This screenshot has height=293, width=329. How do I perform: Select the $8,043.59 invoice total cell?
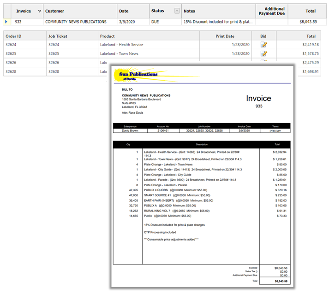coord(307,22)
